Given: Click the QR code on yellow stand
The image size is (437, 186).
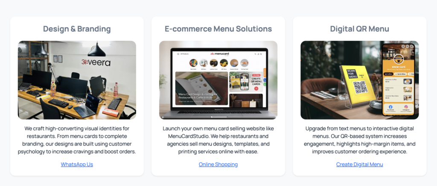Looking at the screenshot, I should coord(361,87).
